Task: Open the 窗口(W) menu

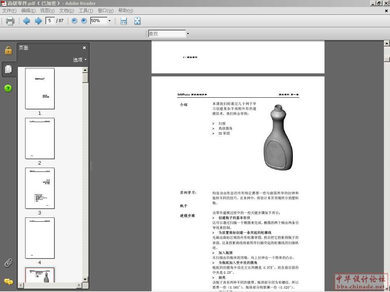Action: [105, 10]
